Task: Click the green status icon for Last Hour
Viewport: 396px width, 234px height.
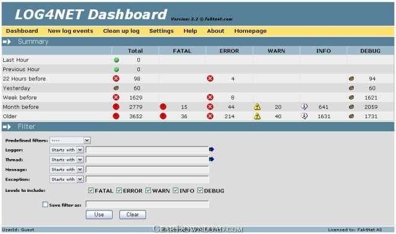Action: coord(116,60)
